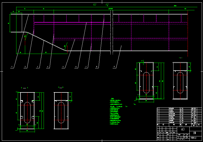Select callout number 6 below main elevation

pyautogui.click(x=76, y=67)
